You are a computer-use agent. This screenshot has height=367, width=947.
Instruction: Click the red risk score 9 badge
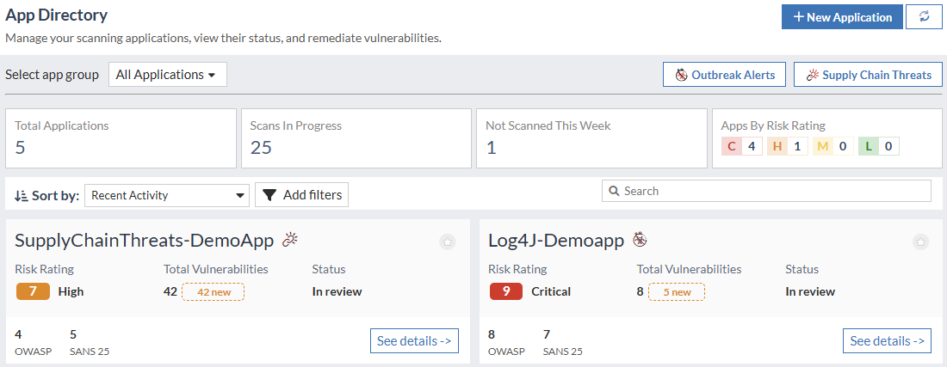506,291
